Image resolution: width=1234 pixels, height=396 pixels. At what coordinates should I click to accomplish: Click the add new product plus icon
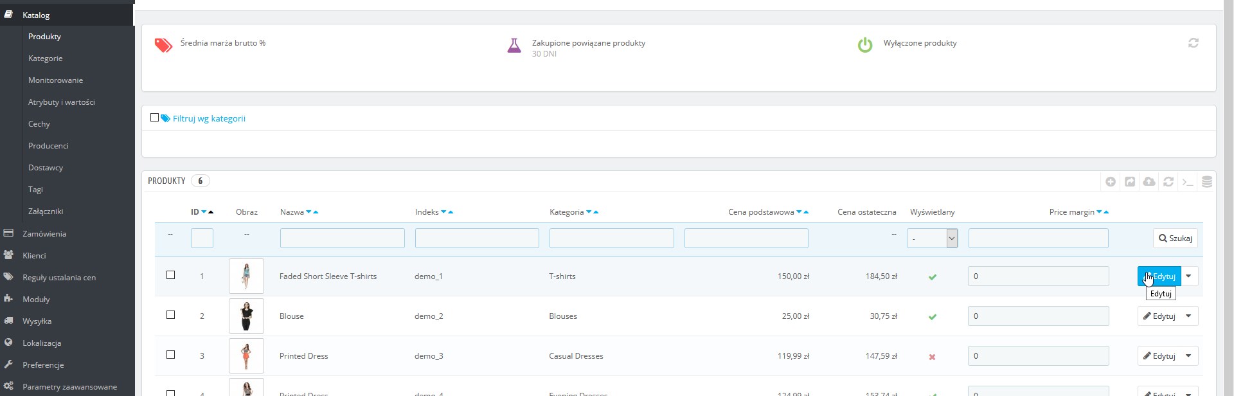click(1111, 182)
